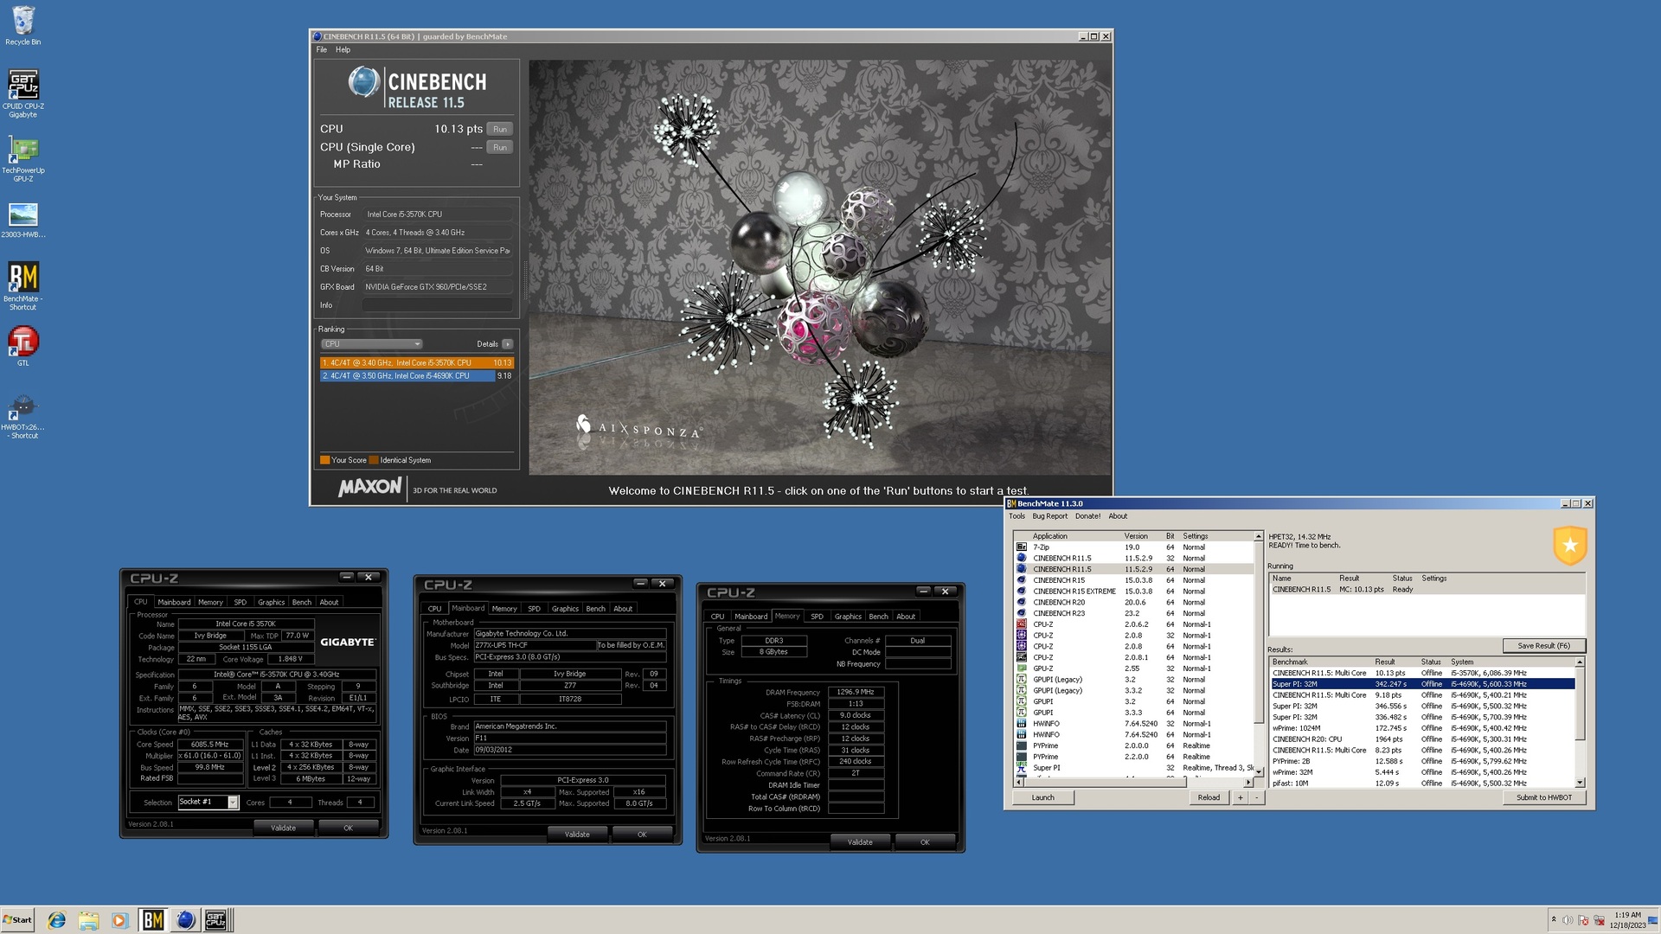This screenshot has height=934, width=1661.
Task: Click the Donate! menu in BenchMate
Action: tap(1087, 517)
